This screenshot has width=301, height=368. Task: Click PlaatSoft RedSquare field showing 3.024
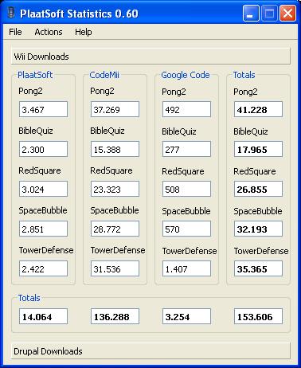coord(43,189)
